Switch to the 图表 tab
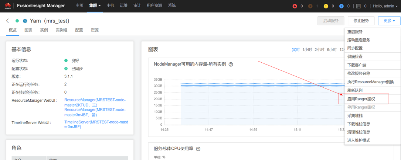Viewport: 401px width, 160px height. [x=28, y=30]
